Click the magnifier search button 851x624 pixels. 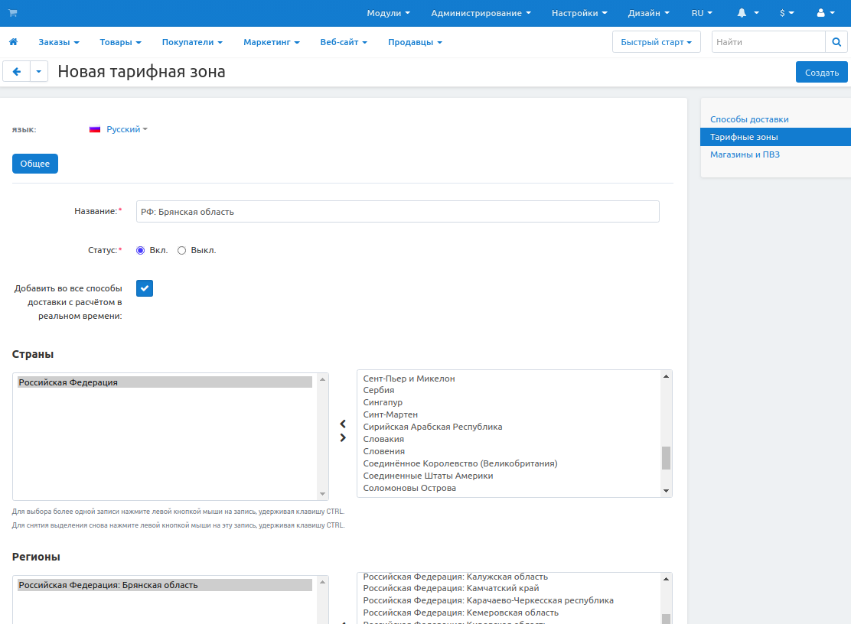(x=836, y=42)
